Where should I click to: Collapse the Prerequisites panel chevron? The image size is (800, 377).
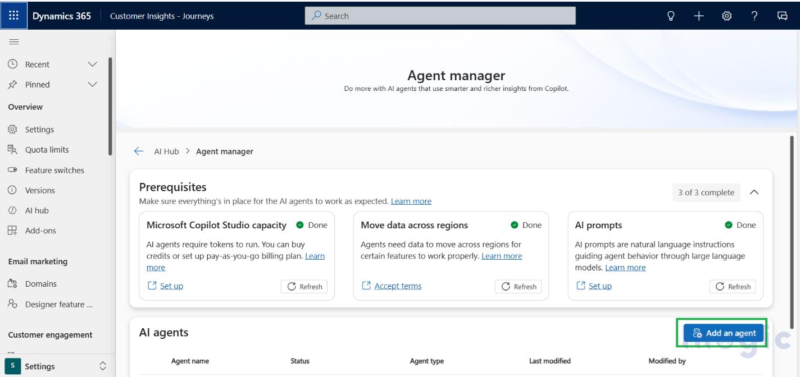point(754,192)
